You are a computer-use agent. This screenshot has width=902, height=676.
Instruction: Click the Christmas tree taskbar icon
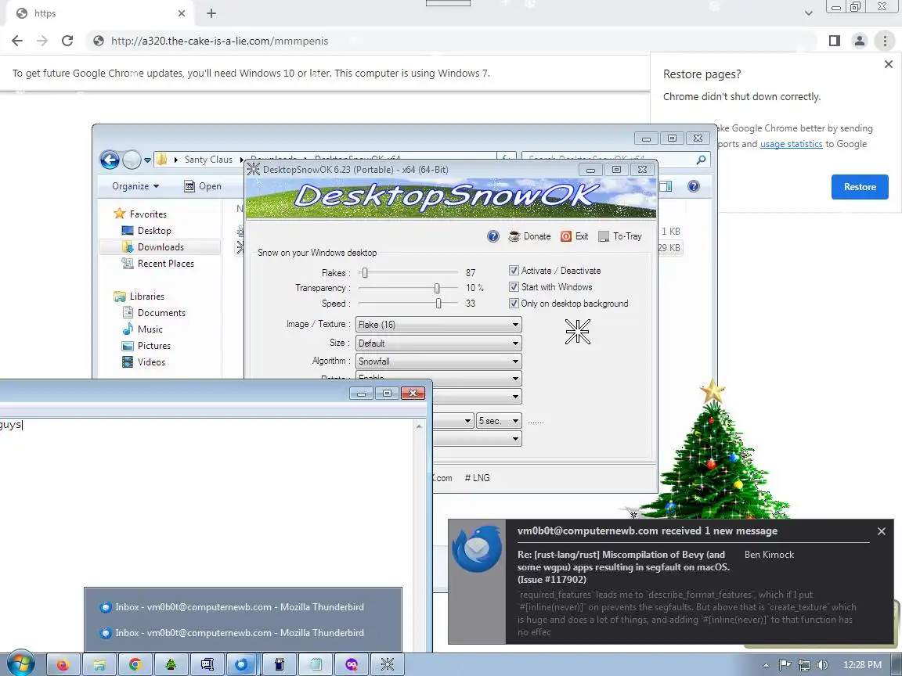tap(171, 664)
